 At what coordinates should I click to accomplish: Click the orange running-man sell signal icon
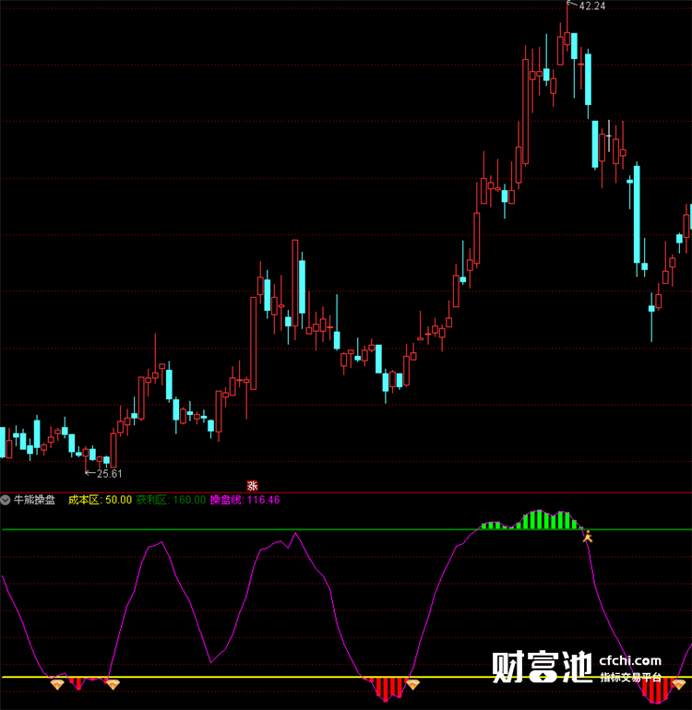click(588, 537)
